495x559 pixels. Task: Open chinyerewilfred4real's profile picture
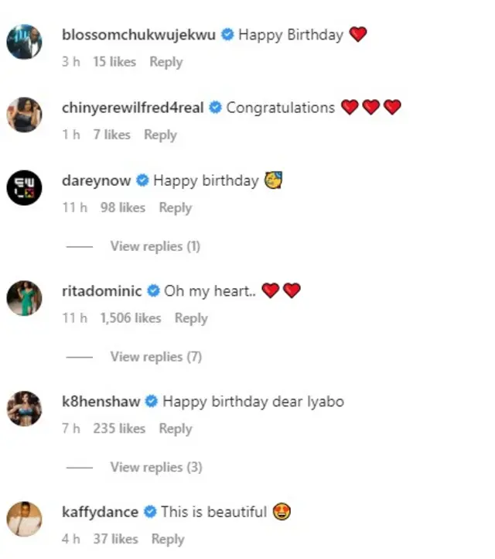pyautogui.click(x=24, y=115)
